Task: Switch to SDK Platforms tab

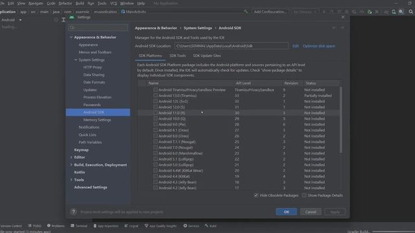Action: click(150, 56)
